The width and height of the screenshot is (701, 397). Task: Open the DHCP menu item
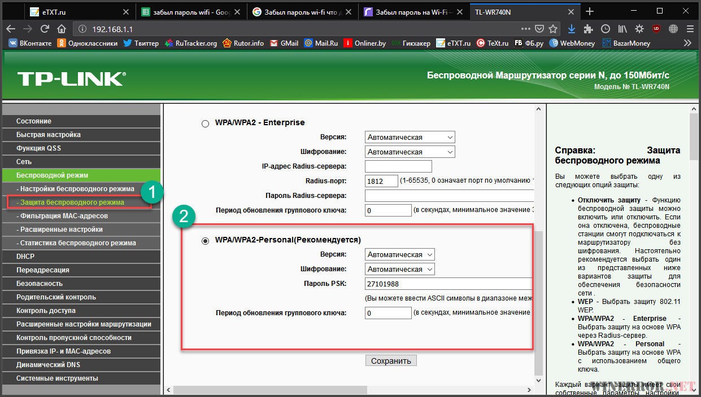coord(81,257)
